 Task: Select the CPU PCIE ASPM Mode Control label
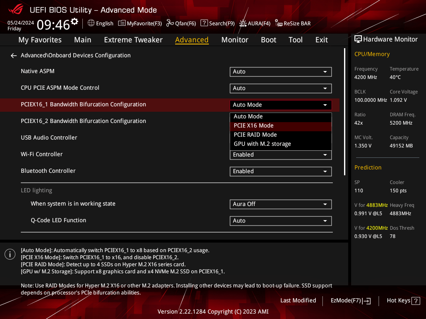[x=60, y=88]
